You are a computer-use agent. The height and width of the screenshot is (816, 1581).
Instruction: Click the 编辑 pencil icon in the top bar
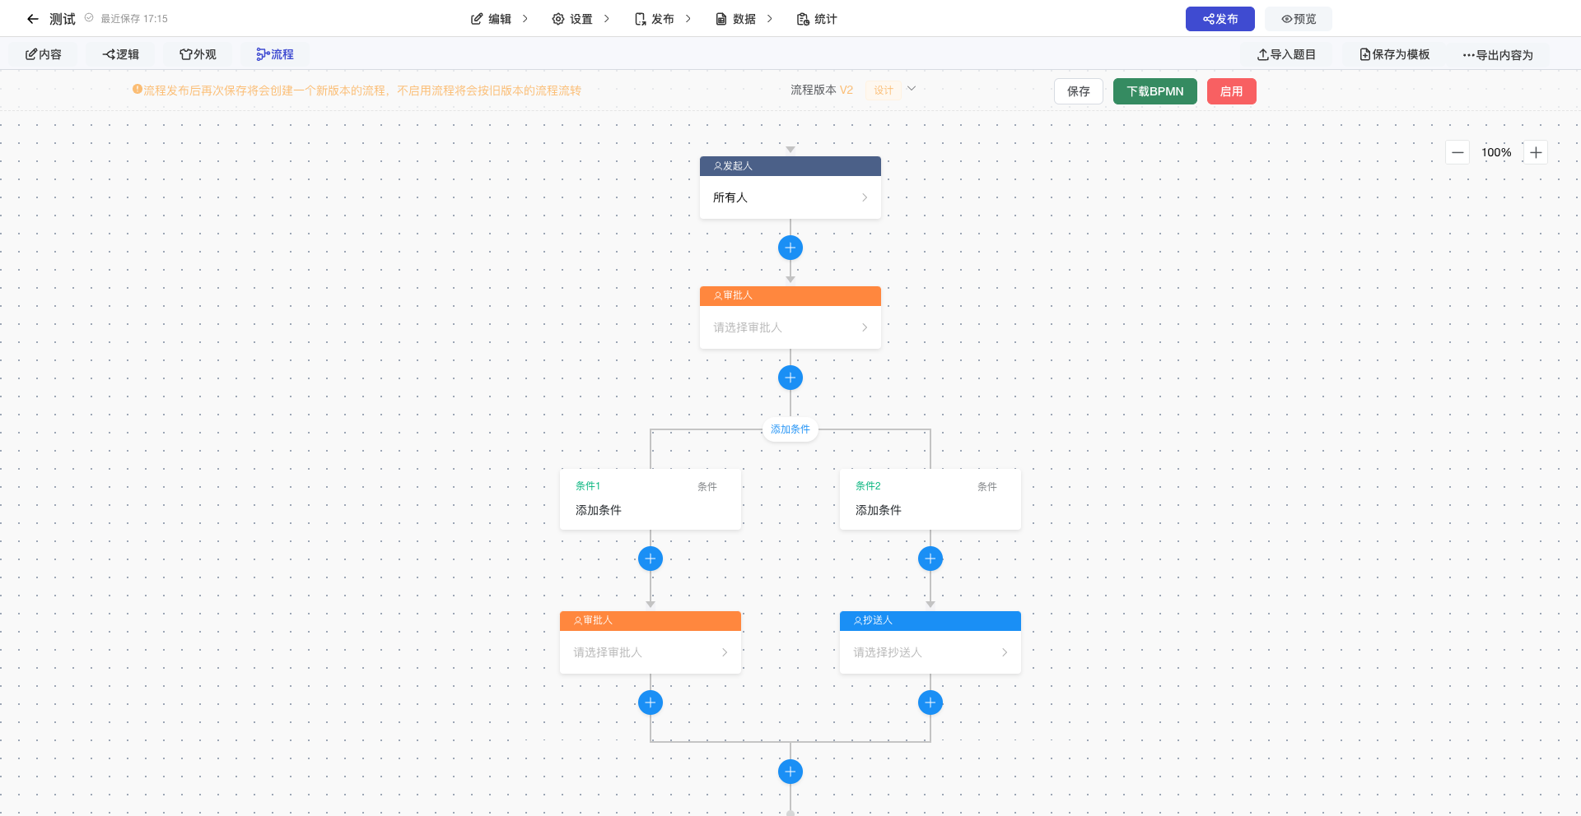click(x=475, y=18)
